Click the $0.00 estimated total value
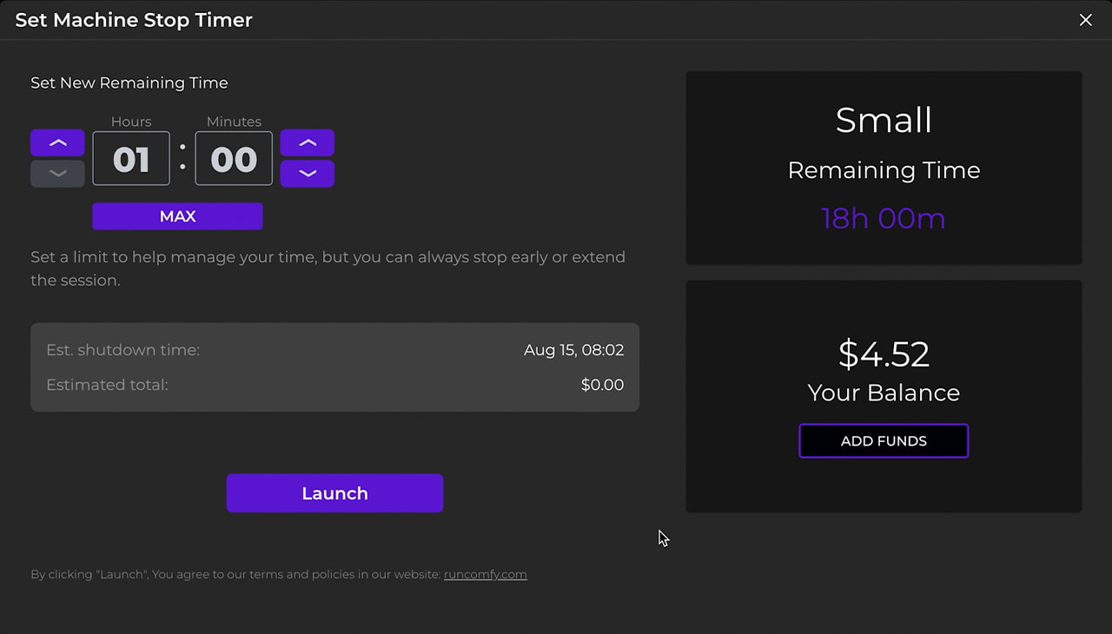1112x634 pixels. (x=602, y=385)
